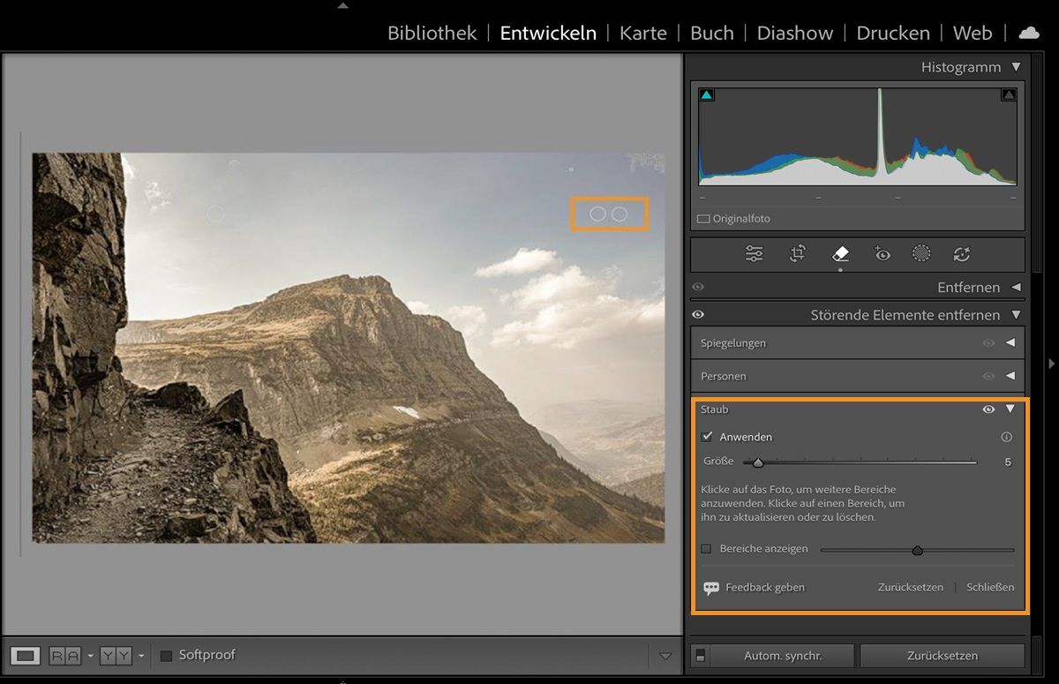Switch to the Bibliothek module
This screenshot has height=684, width=1059.
coord(432,33)
